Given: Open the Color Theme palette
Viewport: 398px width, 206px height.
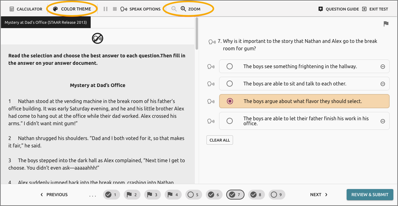Looking at the screenshot, I should pos(72,9).
